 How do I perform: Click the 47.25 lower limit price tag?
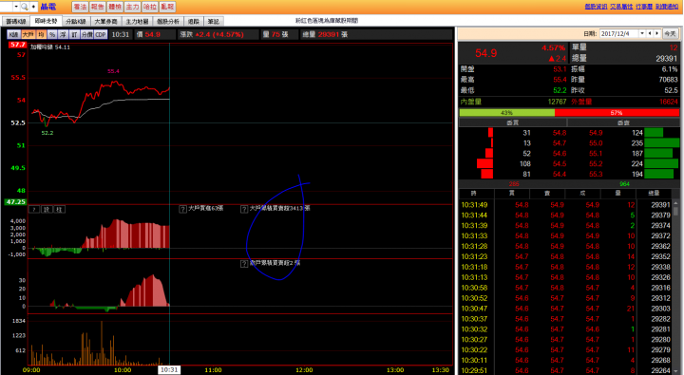coord(16,202)
